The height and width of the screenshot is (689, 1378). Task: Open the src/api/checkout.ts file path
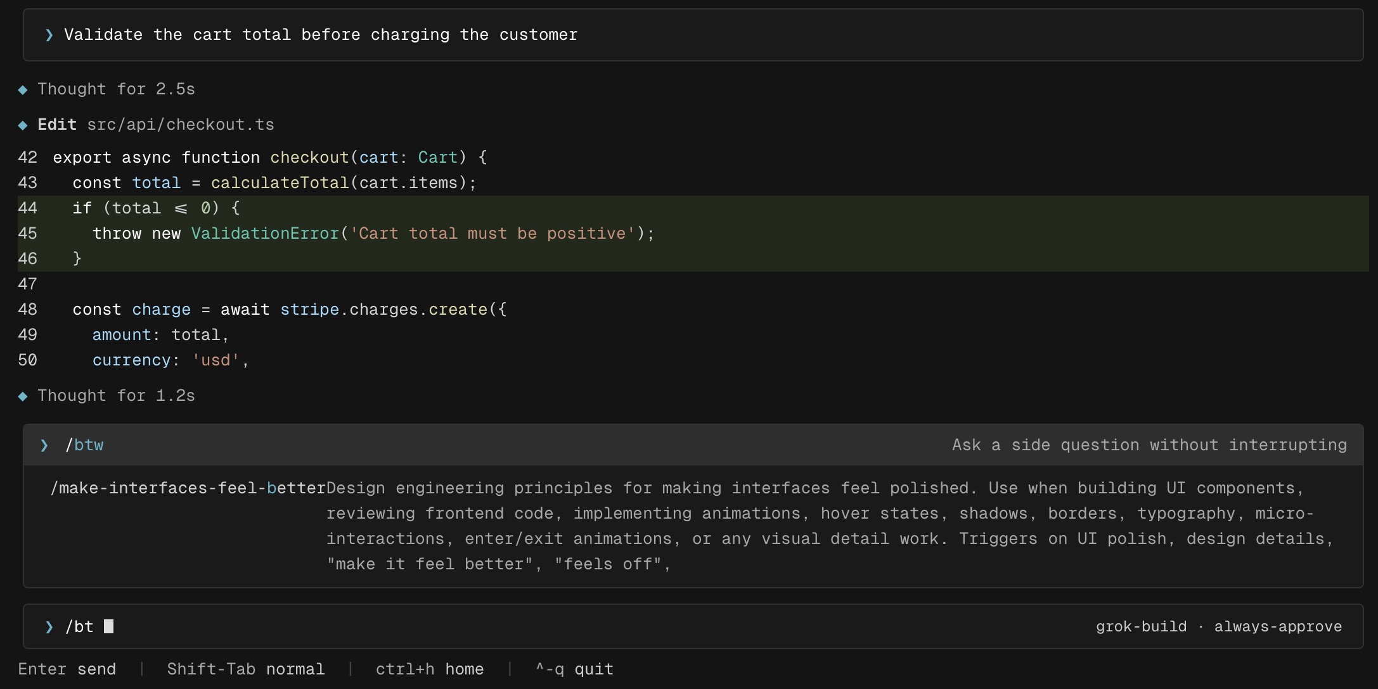coord(181,125)
